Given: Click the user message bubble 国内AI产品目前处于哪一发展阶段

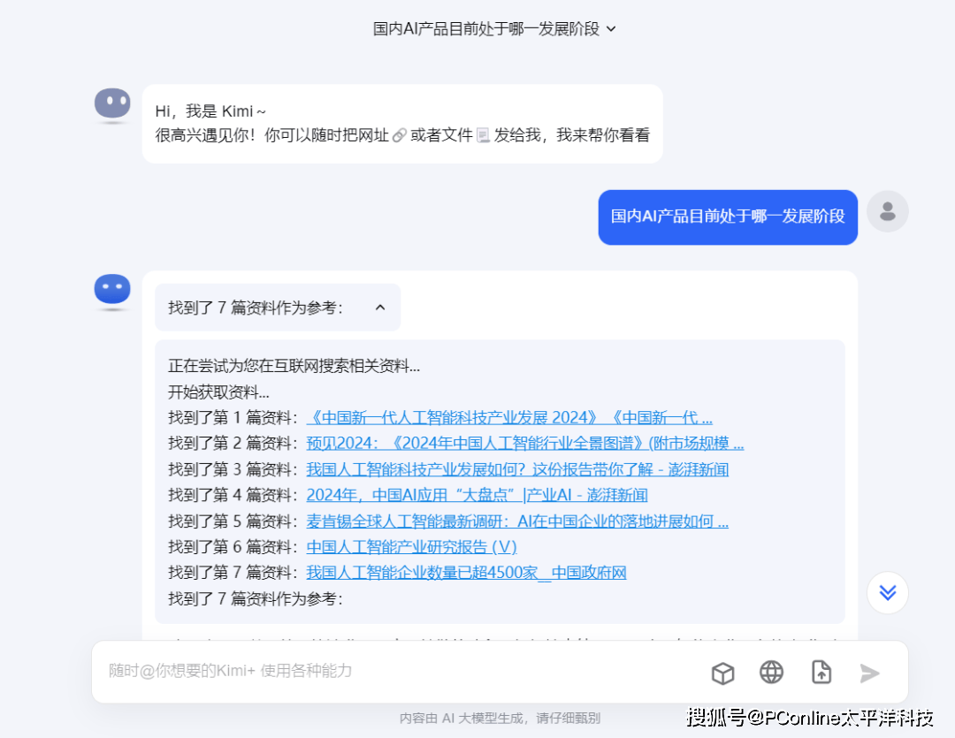Looking at the screenshot, I should click(727, 217).
